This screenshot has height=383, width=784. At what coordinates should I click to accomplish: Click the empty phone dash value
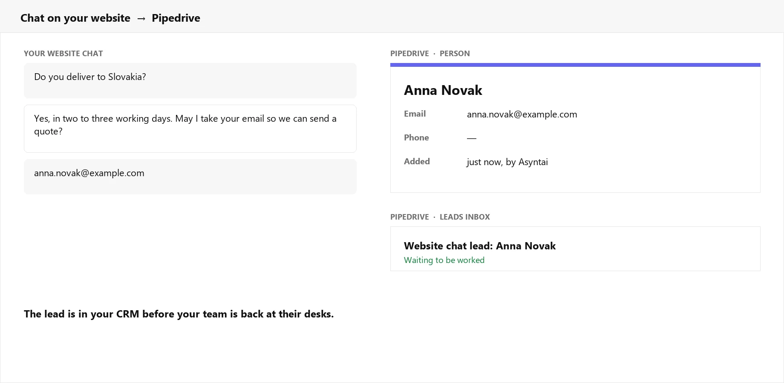(472, 138)
